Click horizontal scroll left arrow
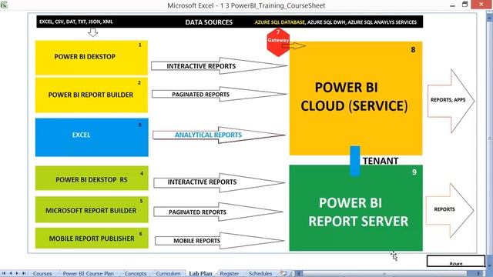The width and height of the screenshot is (493, 277). coord(299,274)
